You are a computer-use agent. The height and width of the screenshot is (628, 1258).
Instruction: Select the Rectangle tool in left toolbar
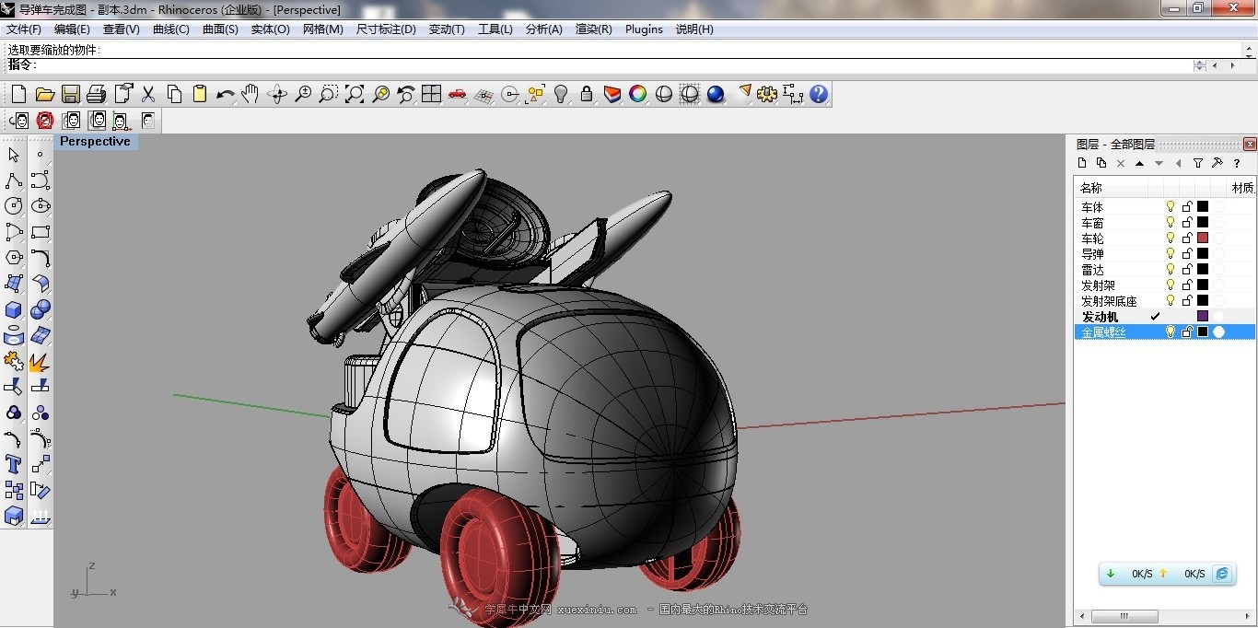[x=40, y=232]
